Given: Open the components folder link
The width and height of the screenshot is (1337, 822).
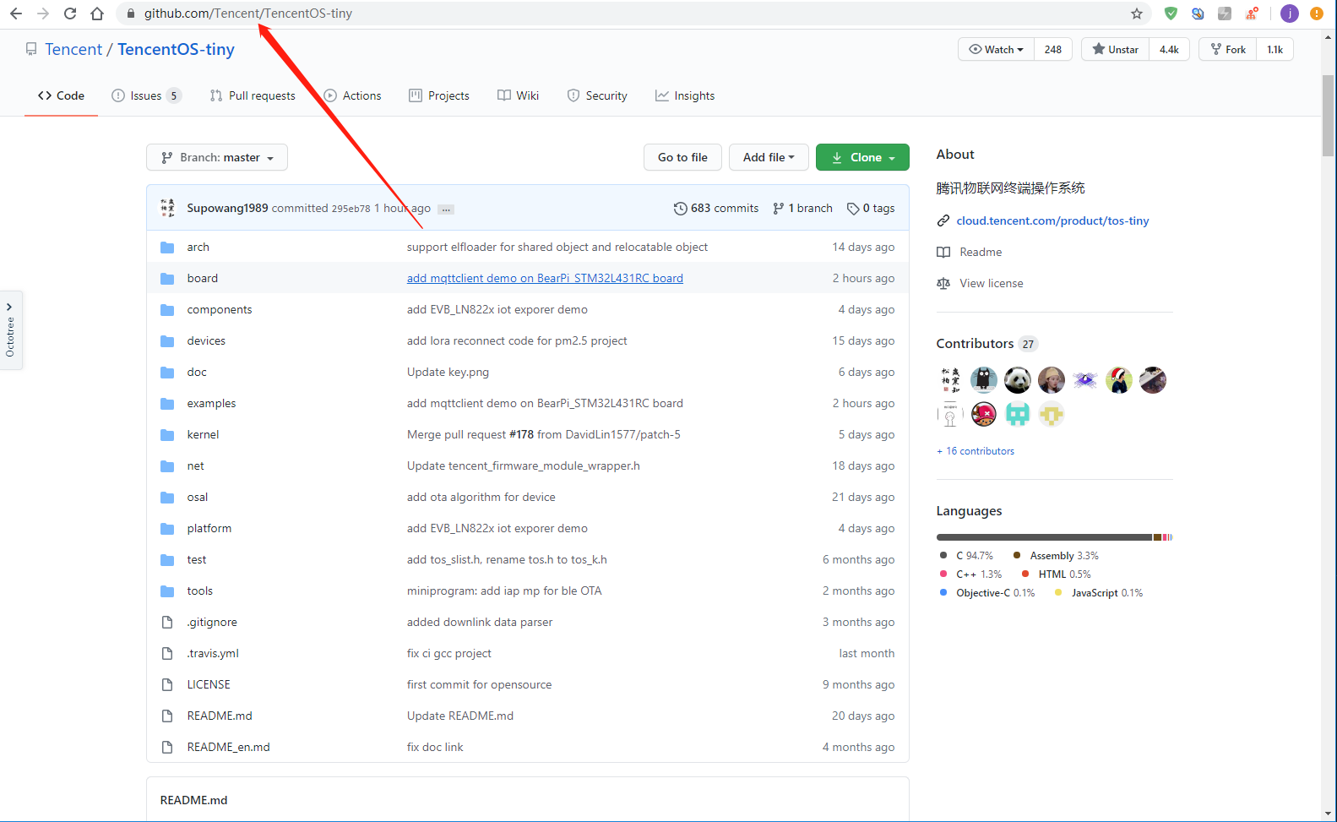Looking at the screenshot, I should coord(220,309).
